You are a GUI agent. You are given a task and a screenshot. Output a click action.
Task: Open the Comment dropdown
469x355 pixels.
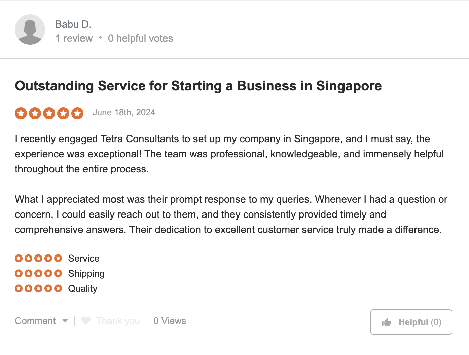pos(35,321)
